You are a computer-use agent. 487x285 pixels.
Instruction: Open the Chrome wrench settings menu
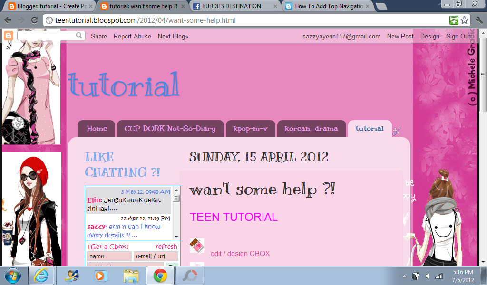click(x=478, y=20)
